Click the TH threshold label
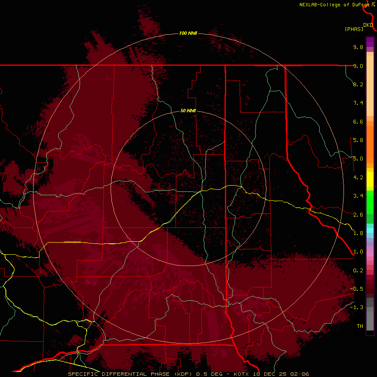 pos(360,326)
